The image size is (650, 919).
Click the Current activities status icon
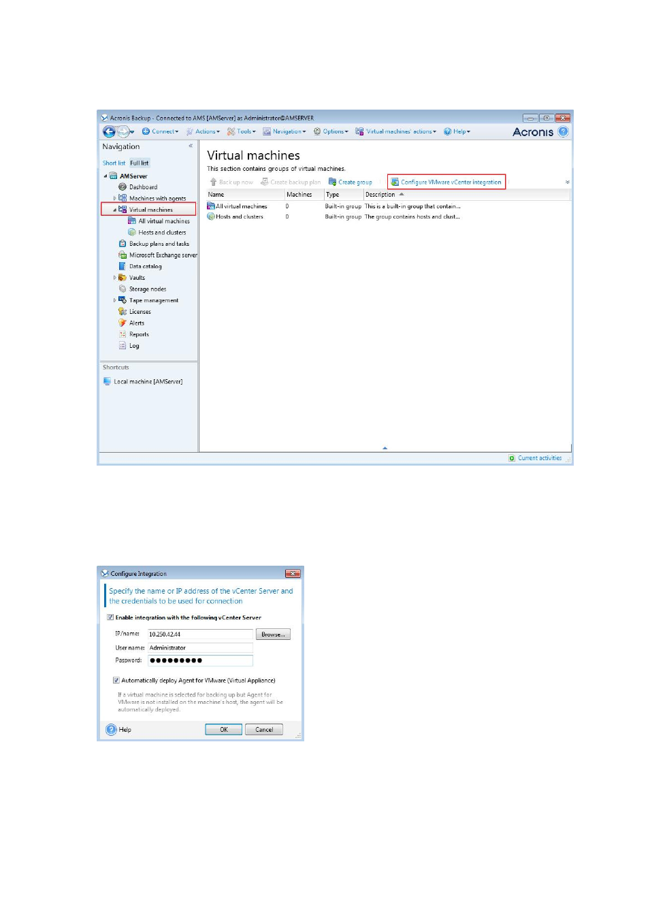[x=512, y=458]
